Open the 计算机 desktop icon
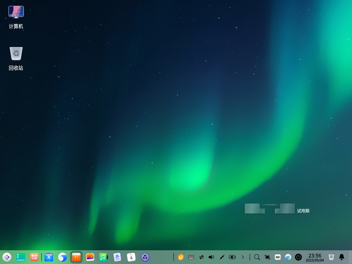The height and width of the screenshot is (264, 352). click(x=16, y=18)
